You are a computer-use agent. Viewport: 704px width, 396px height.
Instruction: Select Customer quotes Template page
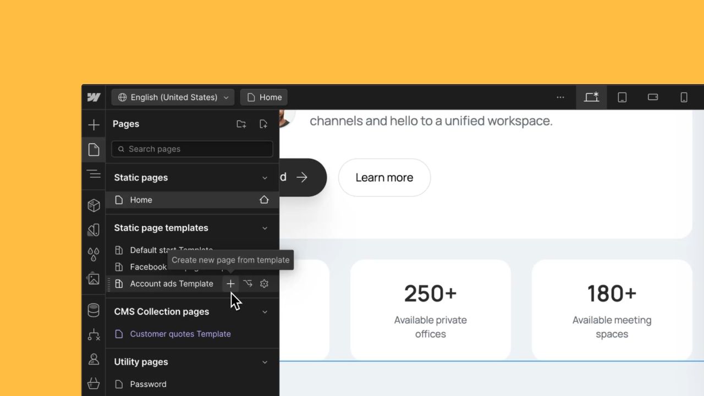point(180,334)
